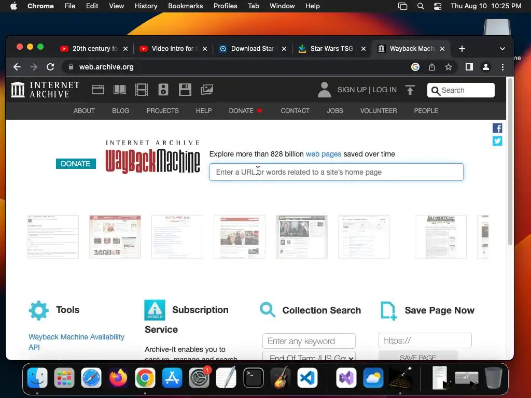The image size is (531, 398).
Task: Open the Google icon in the address bar
Action: (x=415, y=67)
